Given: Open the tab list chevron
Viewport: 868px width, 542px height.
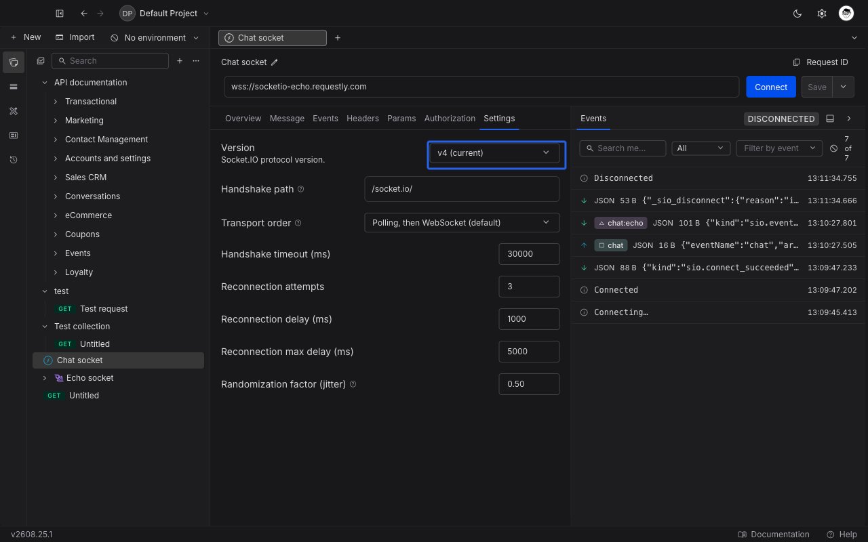Looking at the screenshot, I should pyautogui.click(x=854, y=38).
